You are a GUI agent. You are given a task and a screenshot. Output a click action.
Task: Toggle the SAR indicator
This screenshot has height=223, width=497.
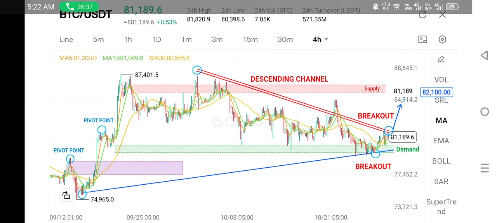pos(441,182)
